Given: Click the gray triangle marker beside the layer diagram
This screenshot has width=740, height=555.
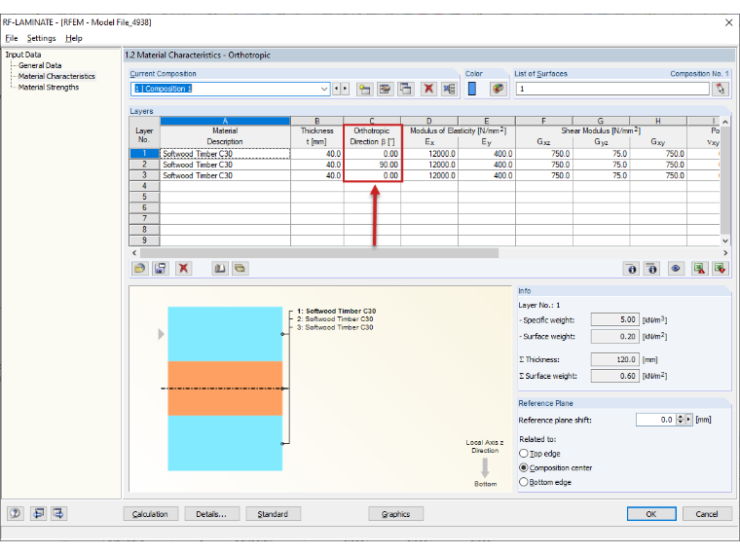Looking at the screenshot, I should [x=161, y=334].
